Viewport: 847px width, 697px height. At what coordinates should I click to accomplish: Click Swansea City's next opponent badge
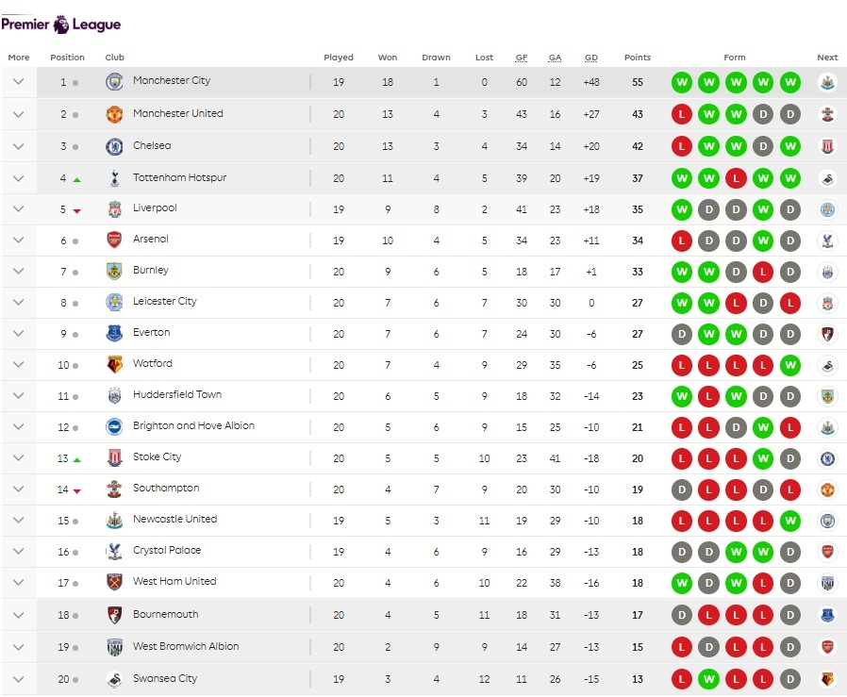(x=827, y=679)
